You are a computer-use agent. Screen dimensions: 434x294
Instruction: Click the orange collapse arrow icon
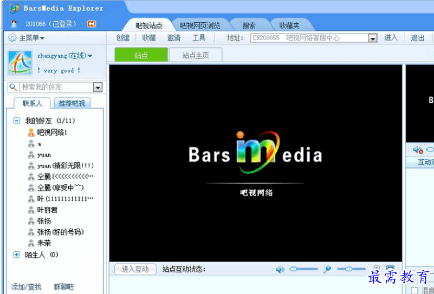(x=92, y=24)
